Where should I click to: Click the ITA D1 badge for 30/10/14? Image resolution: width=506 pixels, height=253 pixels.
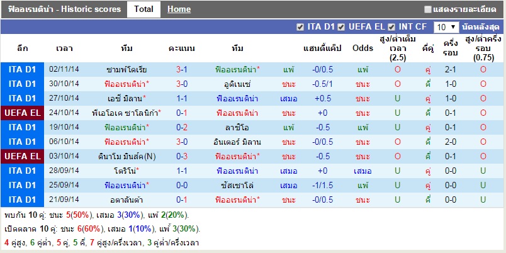click(x=23, y=84)
